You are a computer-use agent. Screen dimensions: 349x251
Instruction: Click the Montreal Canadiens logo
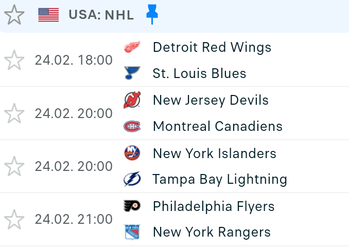click(x=132, y=126)
